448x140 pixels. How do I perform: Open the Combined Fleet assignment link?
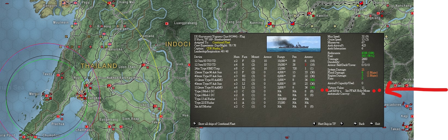pyautogui.click(x=221, y=43)
